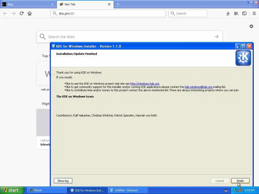
Task: Open new tab page settings gear
Action: pos(251,26)
